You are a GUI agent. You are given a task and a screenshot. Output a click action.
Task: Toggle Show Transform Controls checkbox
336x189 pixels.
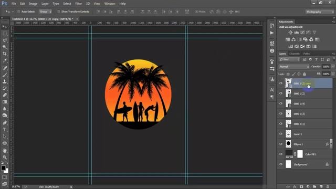(x=58, y=12)
